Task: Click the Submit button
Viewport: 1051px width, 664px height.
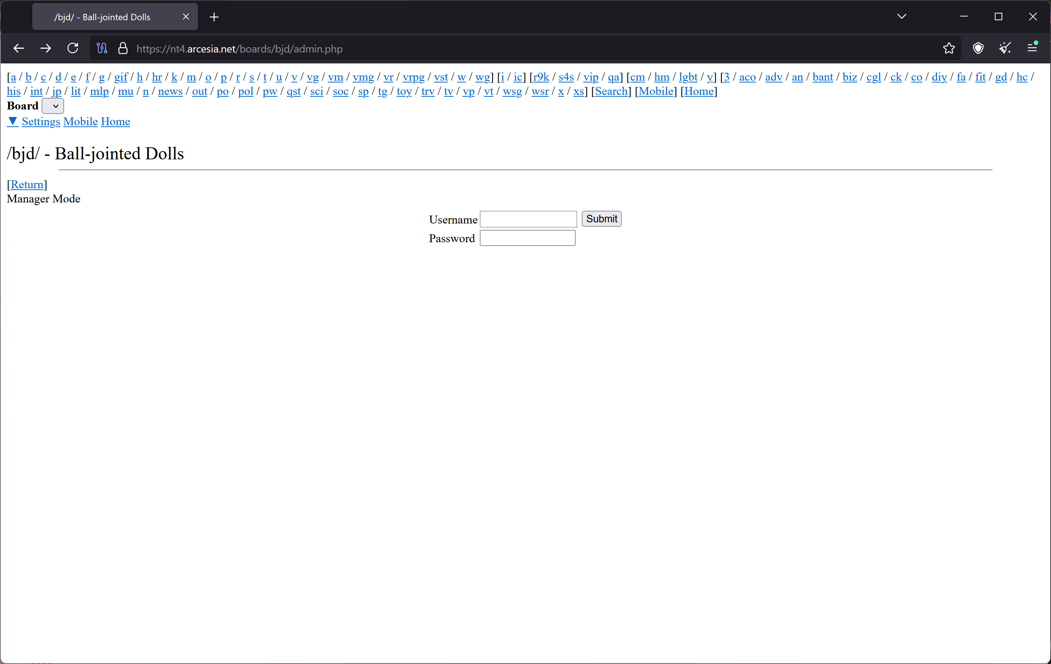Action: (601, 219)
